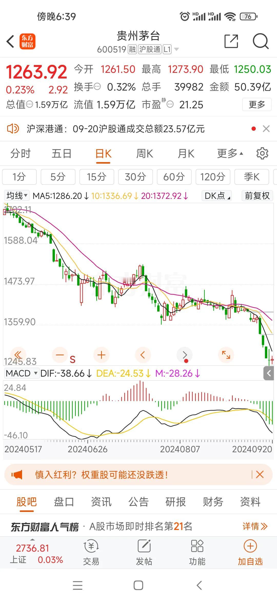277x602 pixels.
Task: Open the DK点 selector
Action: tap(217, 196)
